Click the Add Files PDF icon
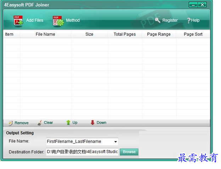The height and width of the screenshot is (169, 221). coord(18,21)
